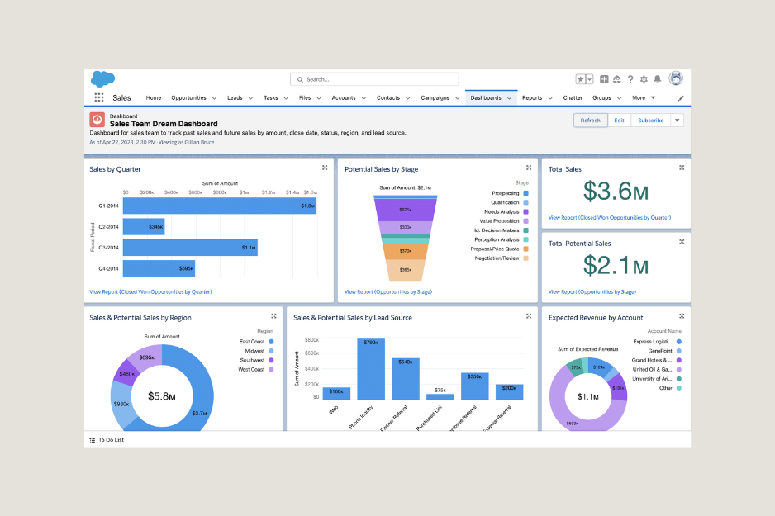The height and width of the screenshot is (516, 775).
Task: Expand the Total Sales widget
Action: (682, 167)
